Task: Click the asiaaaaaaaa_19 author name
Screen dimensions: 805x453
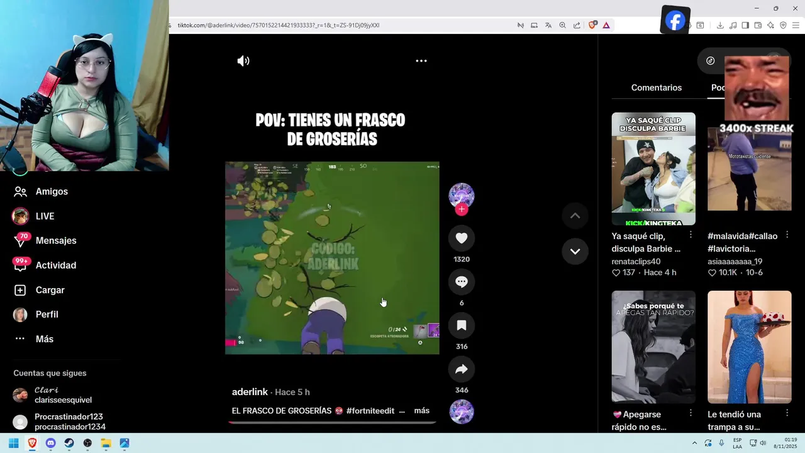Action: (735, 261)
